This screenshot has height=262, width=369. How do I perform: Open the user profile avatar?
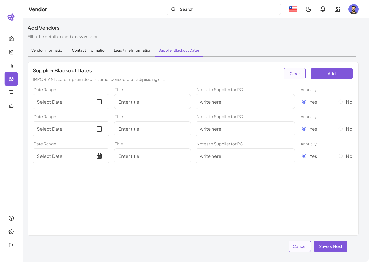coord(353,9)
